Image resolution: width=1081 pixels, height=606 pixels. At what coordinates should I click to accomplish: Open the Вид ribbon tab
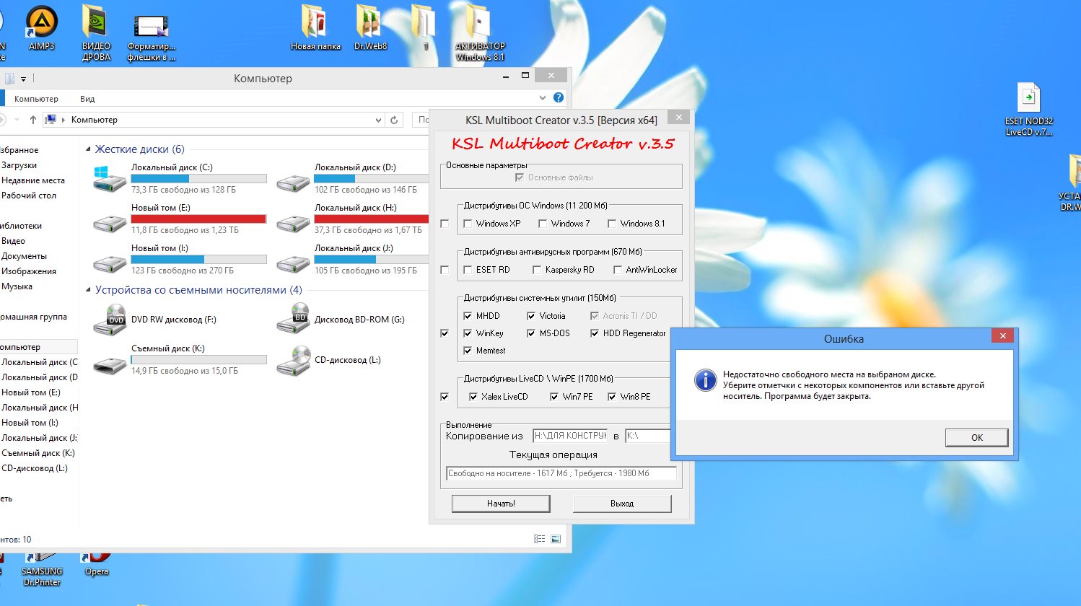(87, 99)
